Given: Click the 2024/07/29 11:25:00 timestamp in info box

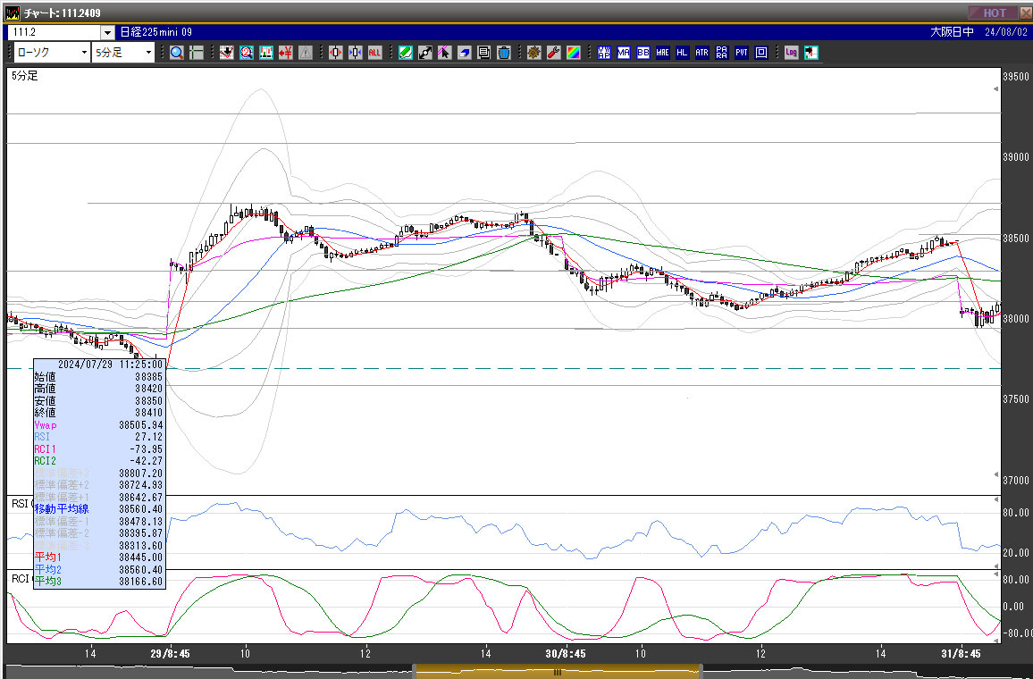Looking at the screenshot, I should (111, 364).
